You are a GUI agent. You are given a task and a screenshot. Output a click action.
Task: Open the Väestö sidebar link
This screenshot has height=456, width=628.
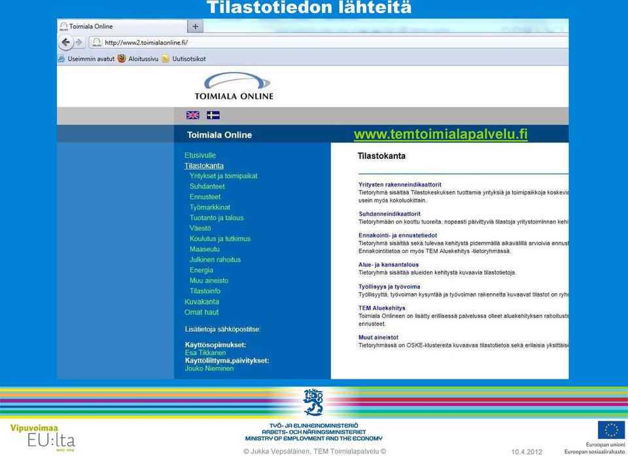click(x=200, y=228)
